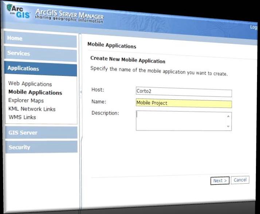Select Mobile Applications link
Screen dimensions: 260x214
coord(35,92)
